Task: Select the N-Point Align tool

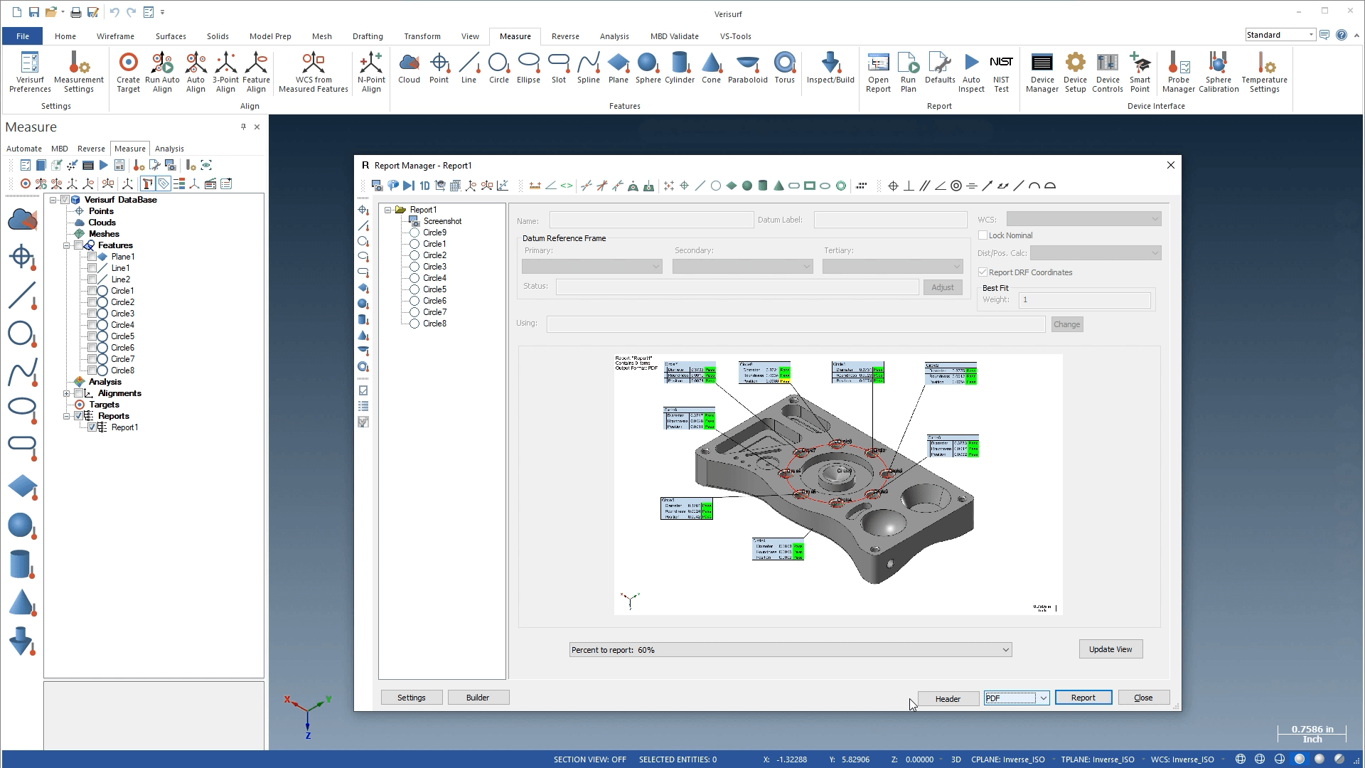Action: point(371,72)
